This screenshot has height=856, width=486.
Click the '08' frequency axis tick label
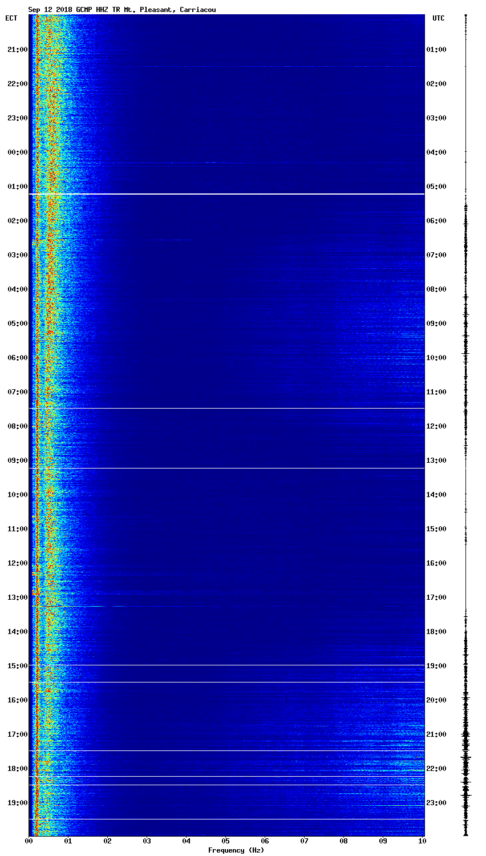[x=343, y=841]
